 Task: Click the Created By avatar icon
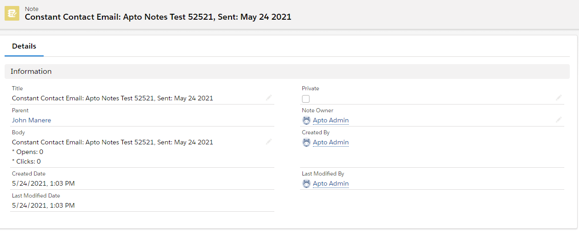tap(307, 142)
